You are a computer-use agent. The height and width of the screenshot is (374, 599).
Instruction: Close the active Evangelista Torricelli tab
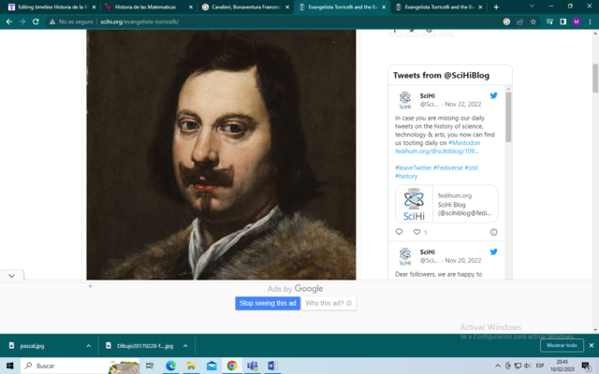pyautogui.click(x=384, y=7)
